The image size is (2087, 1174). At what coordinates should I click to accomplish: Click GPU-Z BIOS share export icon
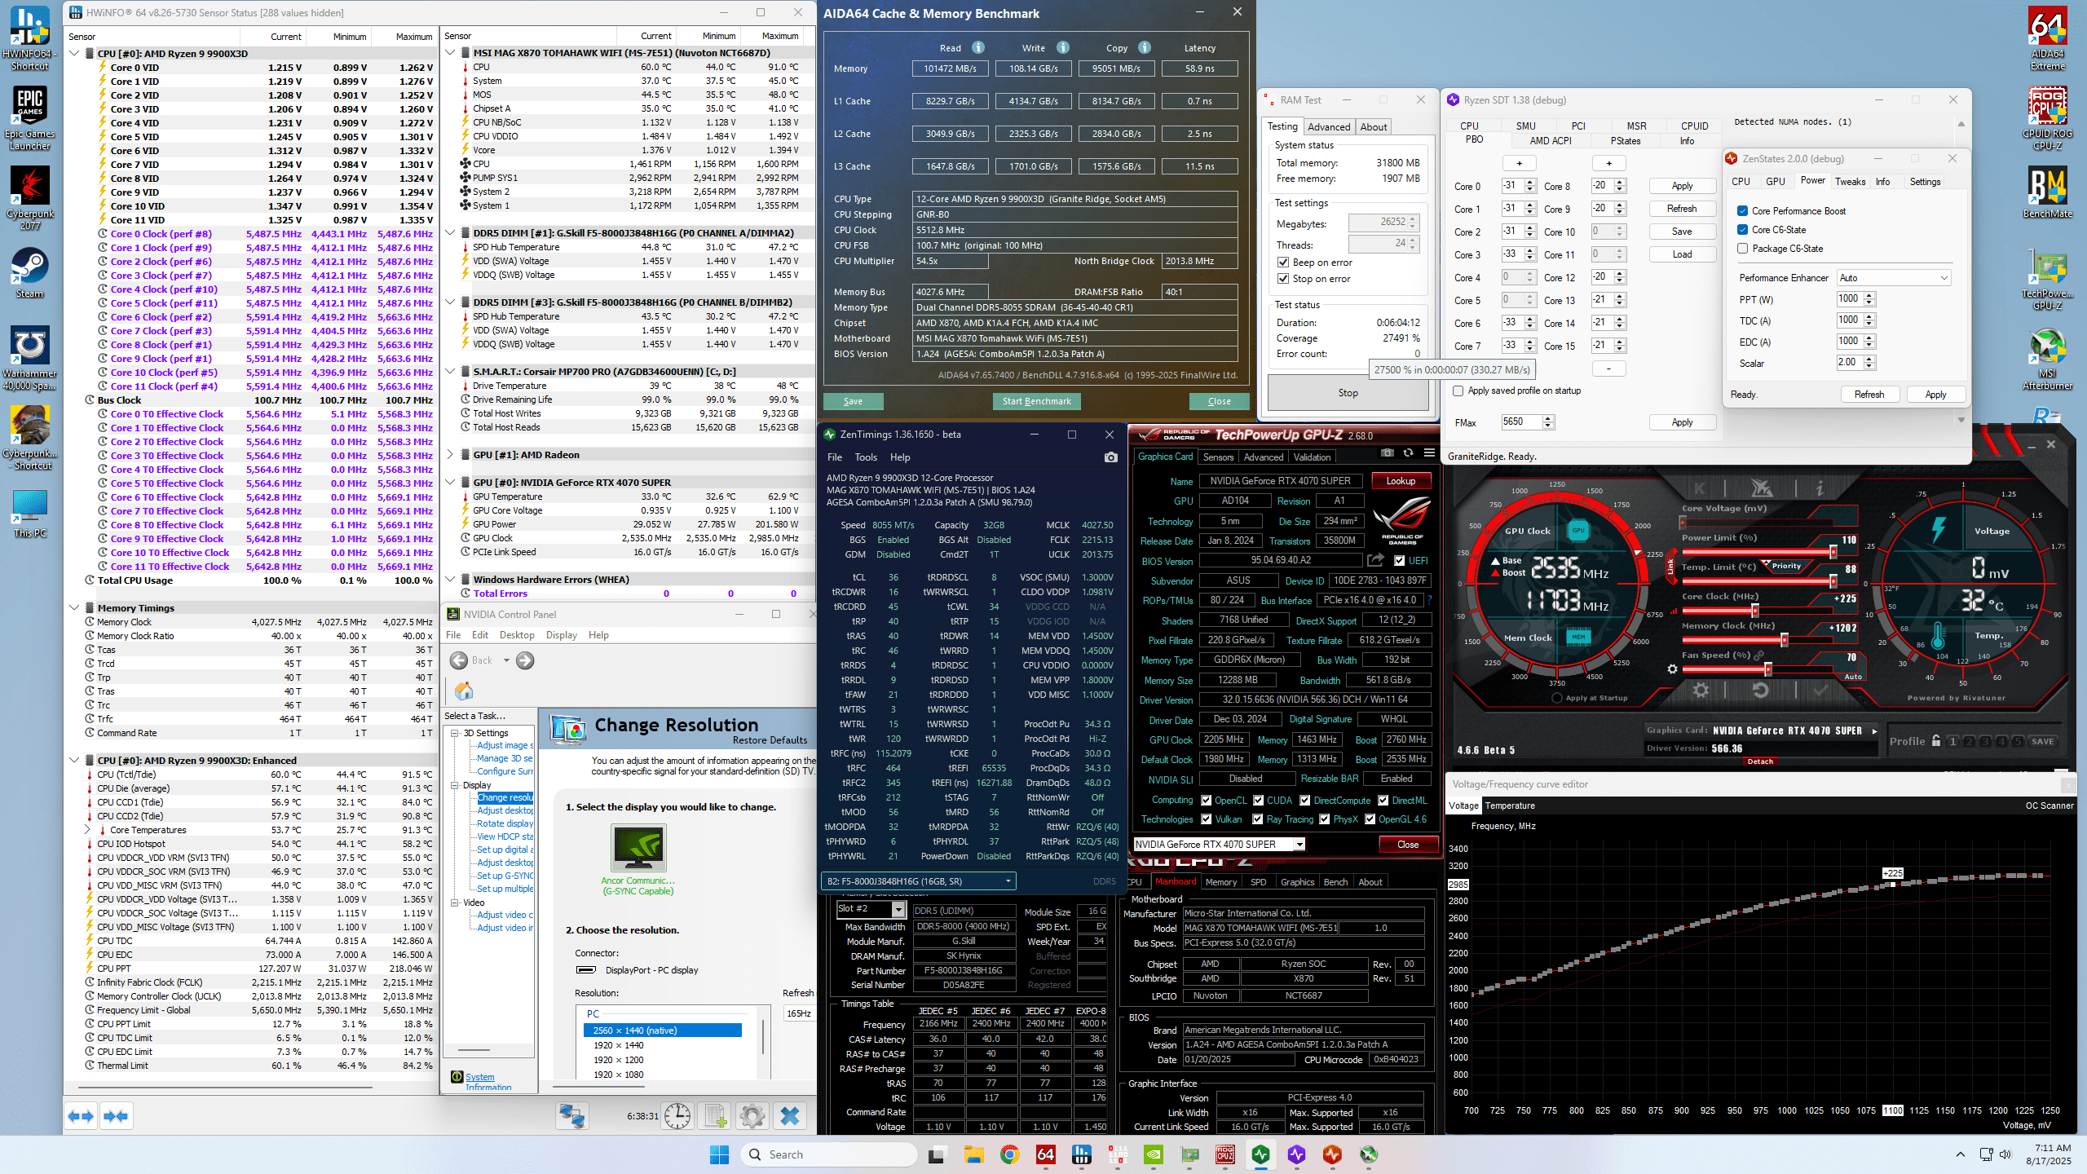tap(1375, 560)
